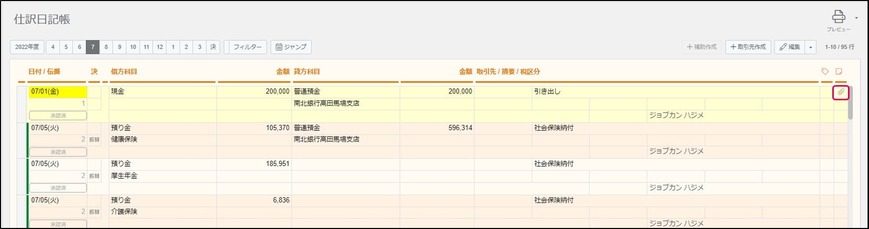
Task: Click the 振替 label beside 健康保険
Action: [94, 140]
